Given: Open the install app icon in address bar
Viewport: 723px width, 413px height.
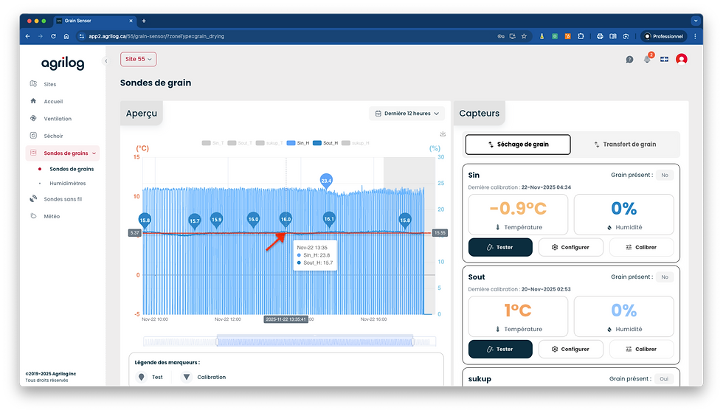Looking at the screenshot, I should tap(512, 36).
